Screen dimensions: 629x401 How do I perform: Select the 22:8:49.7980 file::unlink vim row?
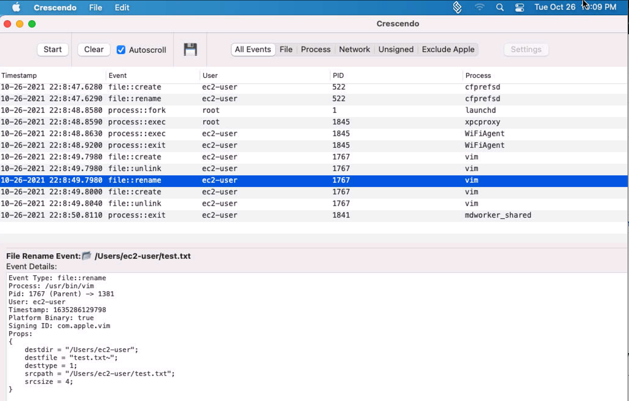(314, 169)
